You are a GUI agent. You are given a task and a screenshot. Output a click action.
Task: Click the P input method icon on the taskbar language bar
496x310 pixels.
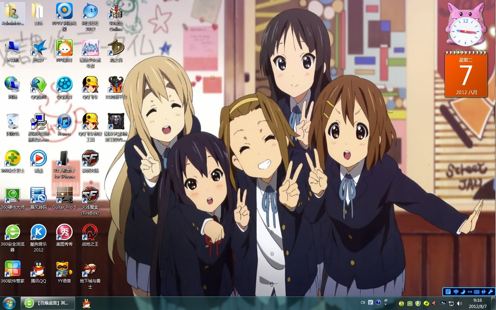click(x=371, y=302)
